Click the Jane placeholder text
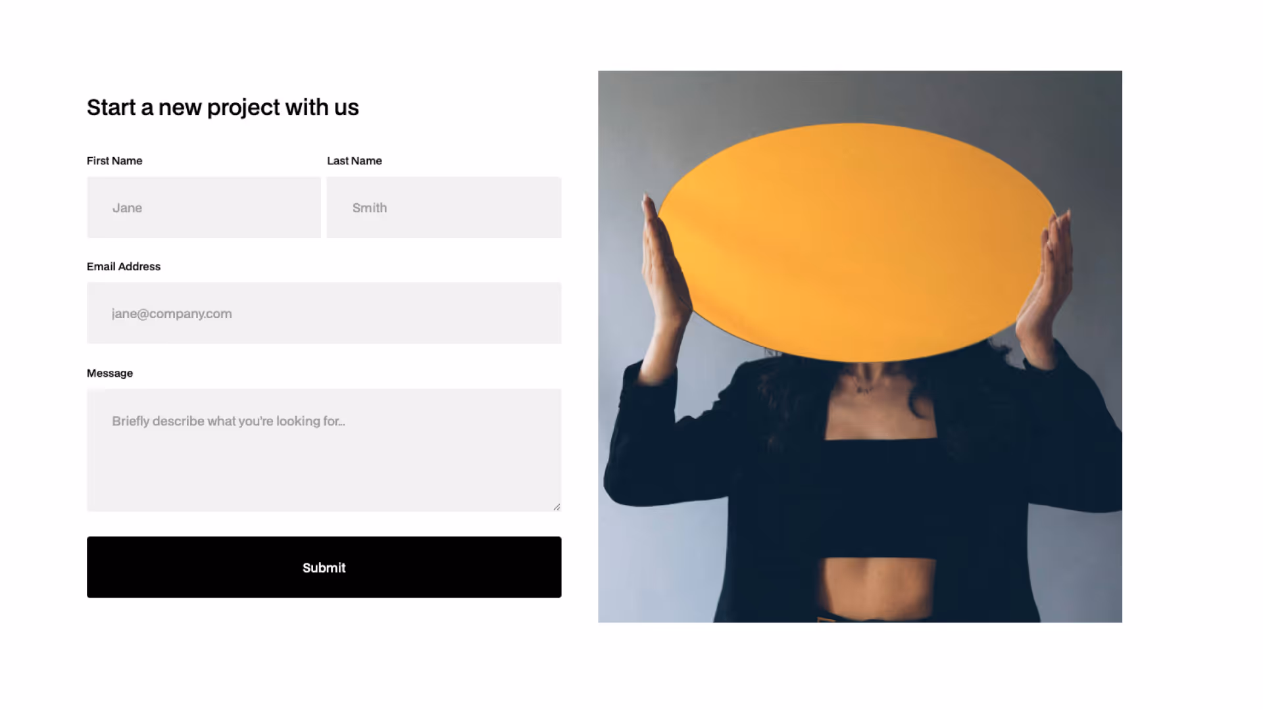The height and width of the screenshot is (710, 1263). click(127, 208)
